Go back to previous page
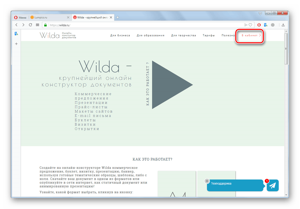 click(16, 25)
